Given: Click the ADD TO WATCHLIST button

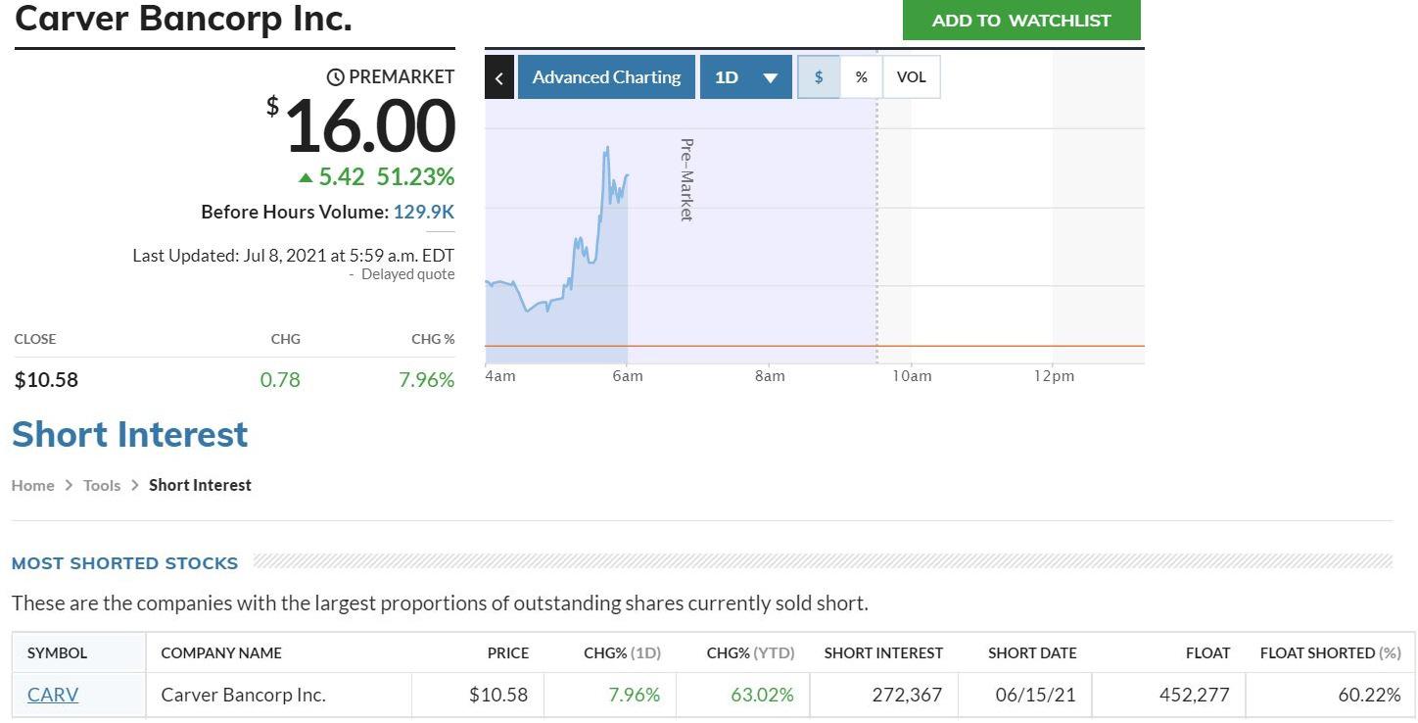Looking at the screenshot, I should pyautogui.click(x=1021, y=20).
